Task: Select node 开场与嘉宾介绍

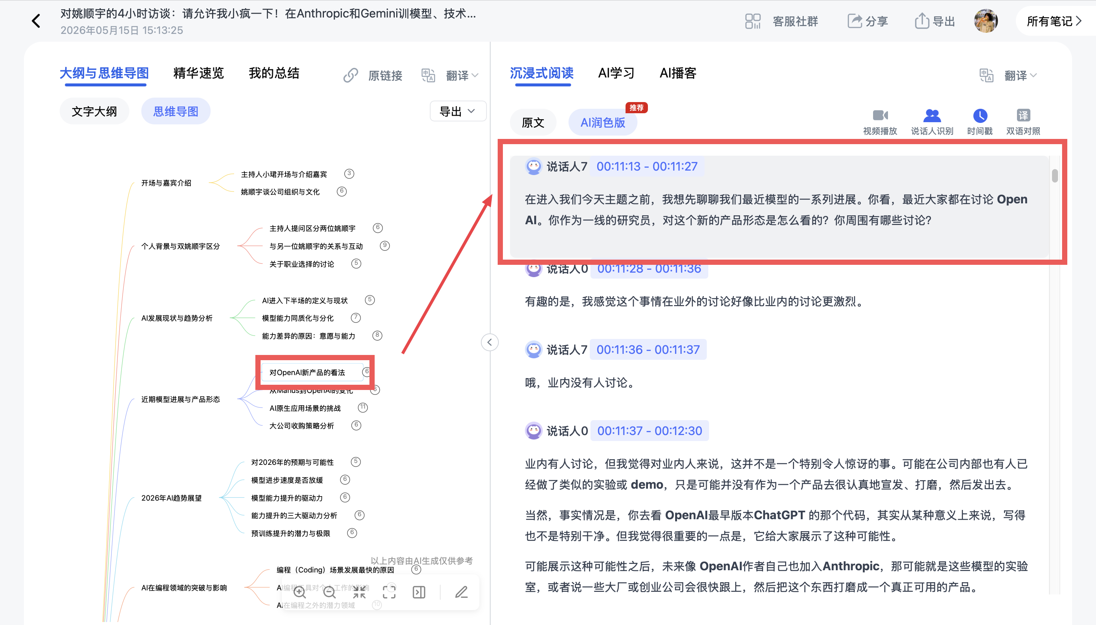Action: point(166,183)
